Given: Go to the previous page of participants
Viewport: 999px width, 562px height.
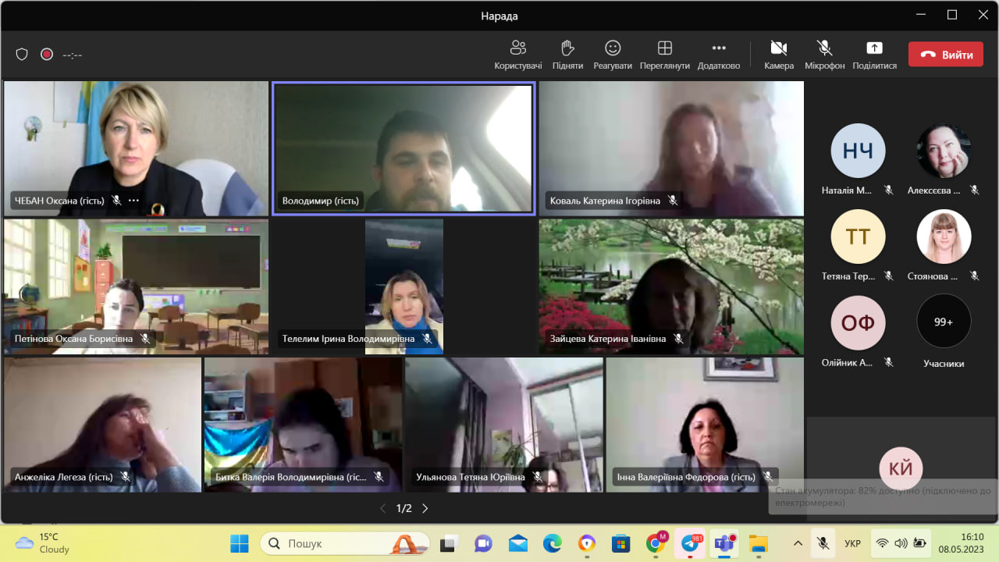Looking at the screenshot, I should pos(382,508).
